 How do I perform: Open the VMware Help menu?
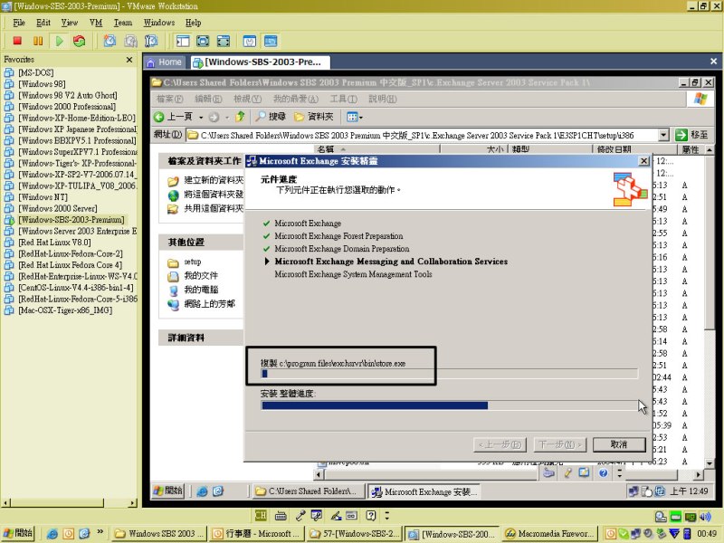[193, 23]
